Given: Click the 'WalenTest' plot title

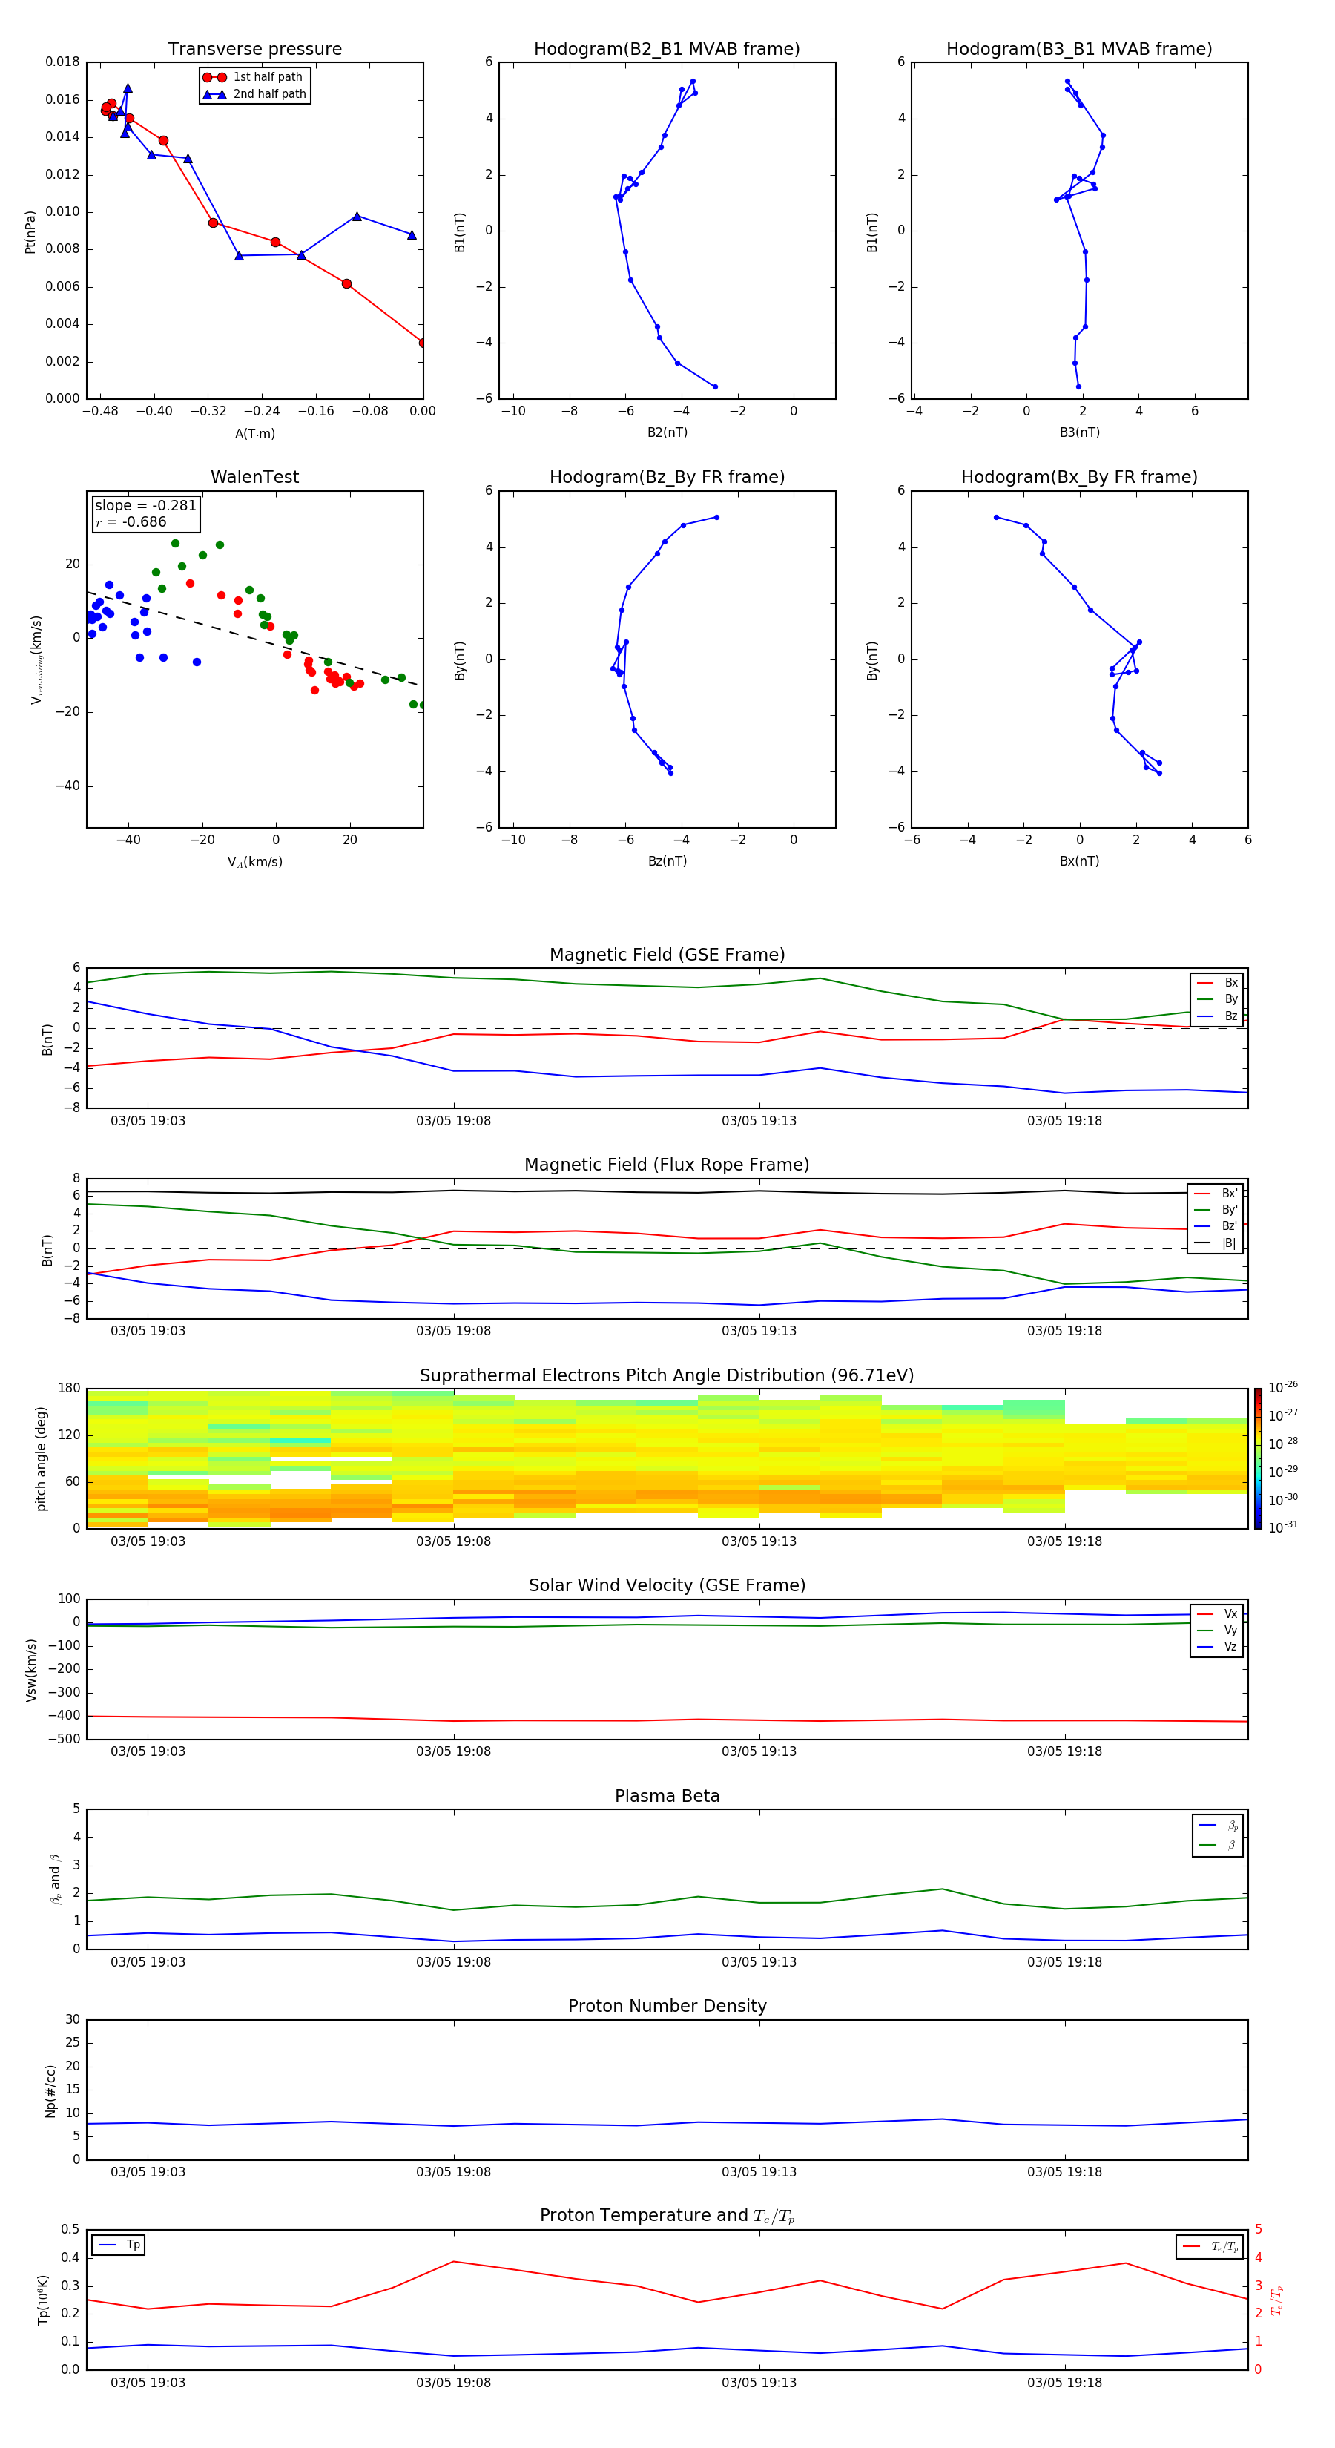Looking at the screenshot, I should 254,477.
